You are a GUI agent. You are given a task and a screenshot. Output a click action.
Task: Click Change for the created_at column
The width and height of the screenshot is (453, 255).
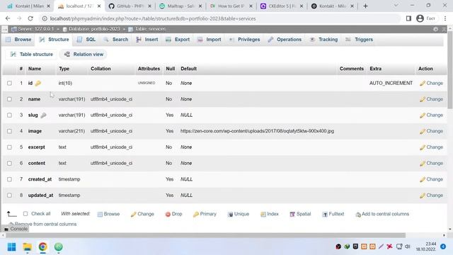click(x=431, y=179)
